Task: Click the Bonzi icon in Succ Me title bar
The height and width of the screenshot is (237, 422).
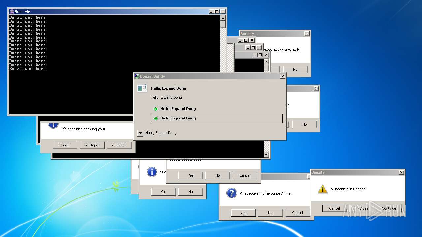Action: coord(12,12)
